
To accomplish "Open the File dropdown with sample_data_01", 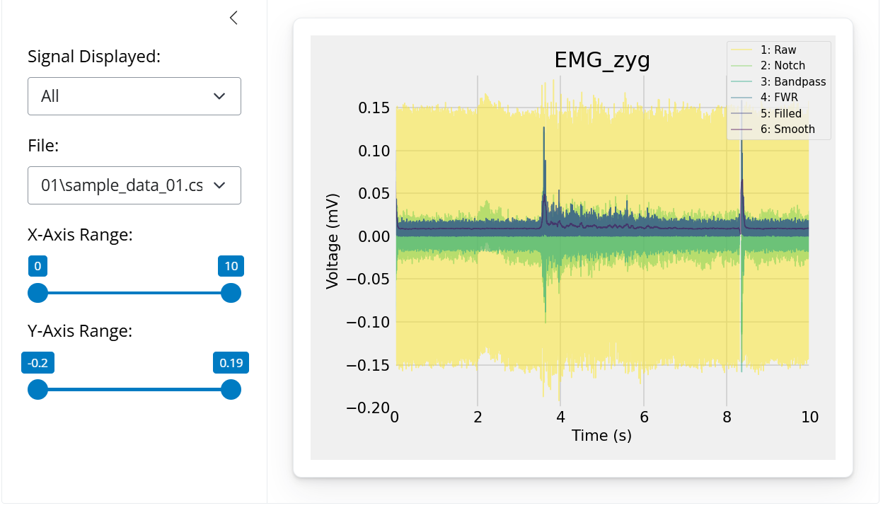I will (134, 185).
